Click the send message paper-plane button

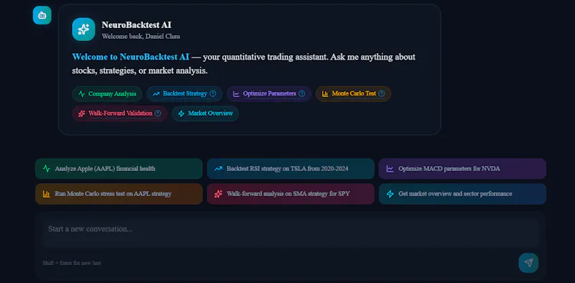528,263
